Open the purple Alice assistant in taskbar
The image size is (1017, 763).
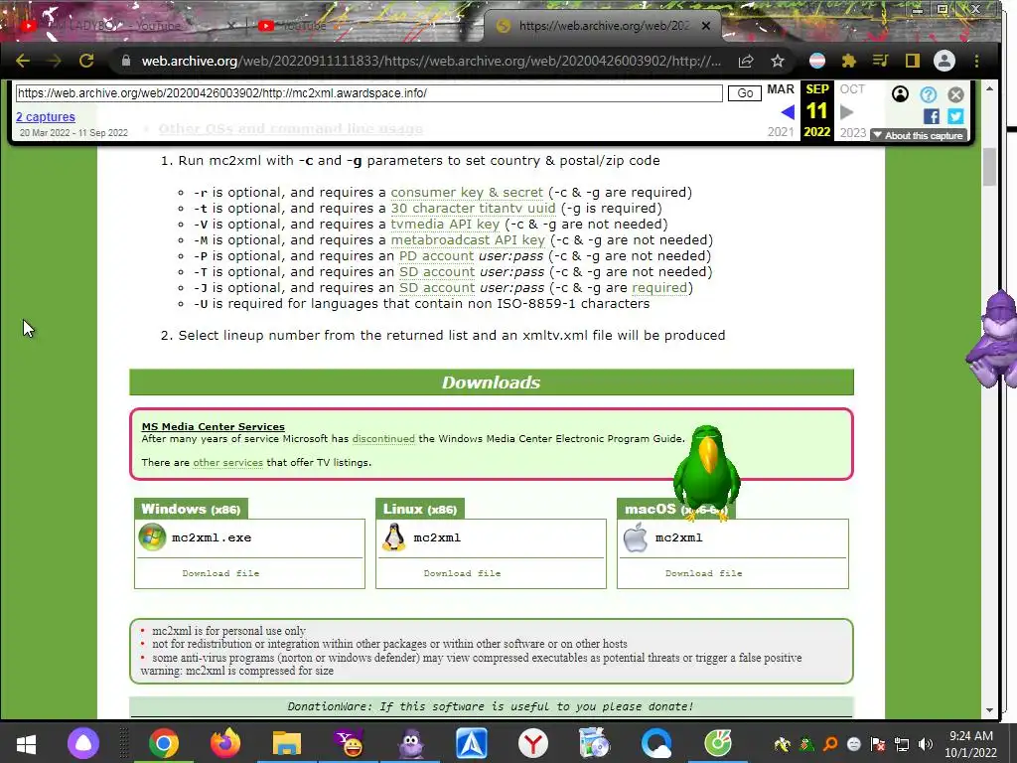point(83,743)
